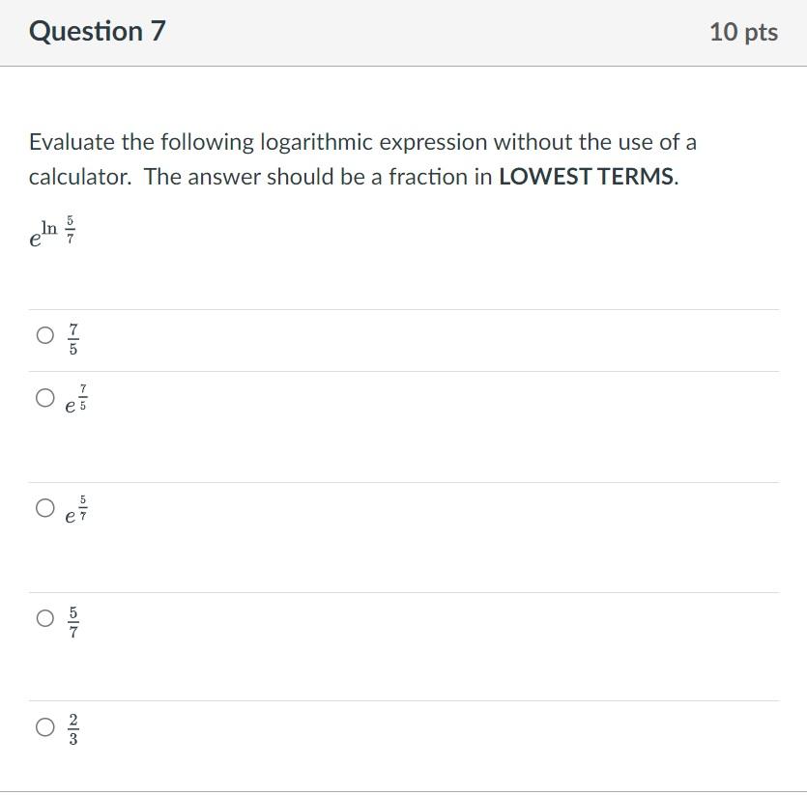Click the answer row containing 5/7
The image size is (807, 795).
(x=290, y=619)
